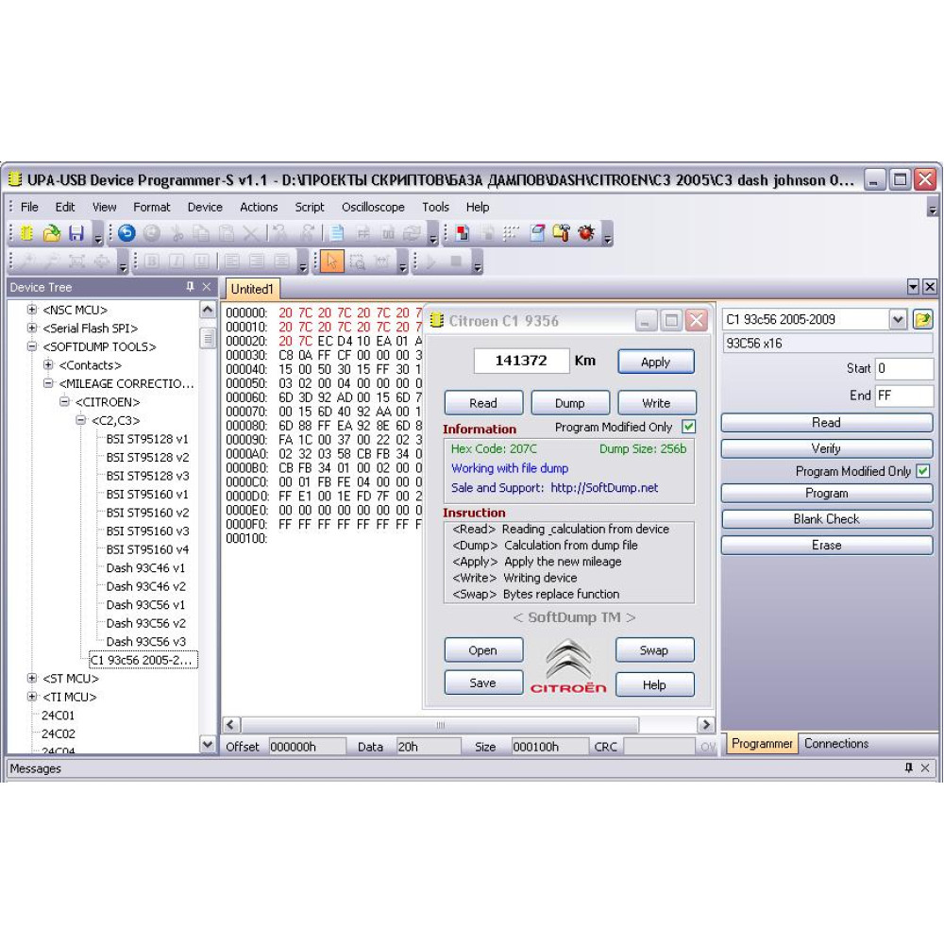Viewport: 944px width, 944px height.
Task: Click the script Run play icon
Action: [431, 261]
